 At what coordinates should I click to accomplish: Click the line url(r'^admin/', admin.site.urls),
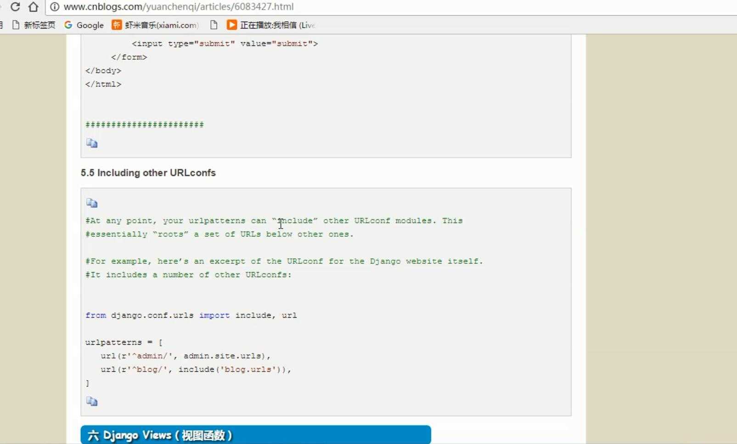tap(186, 356)
